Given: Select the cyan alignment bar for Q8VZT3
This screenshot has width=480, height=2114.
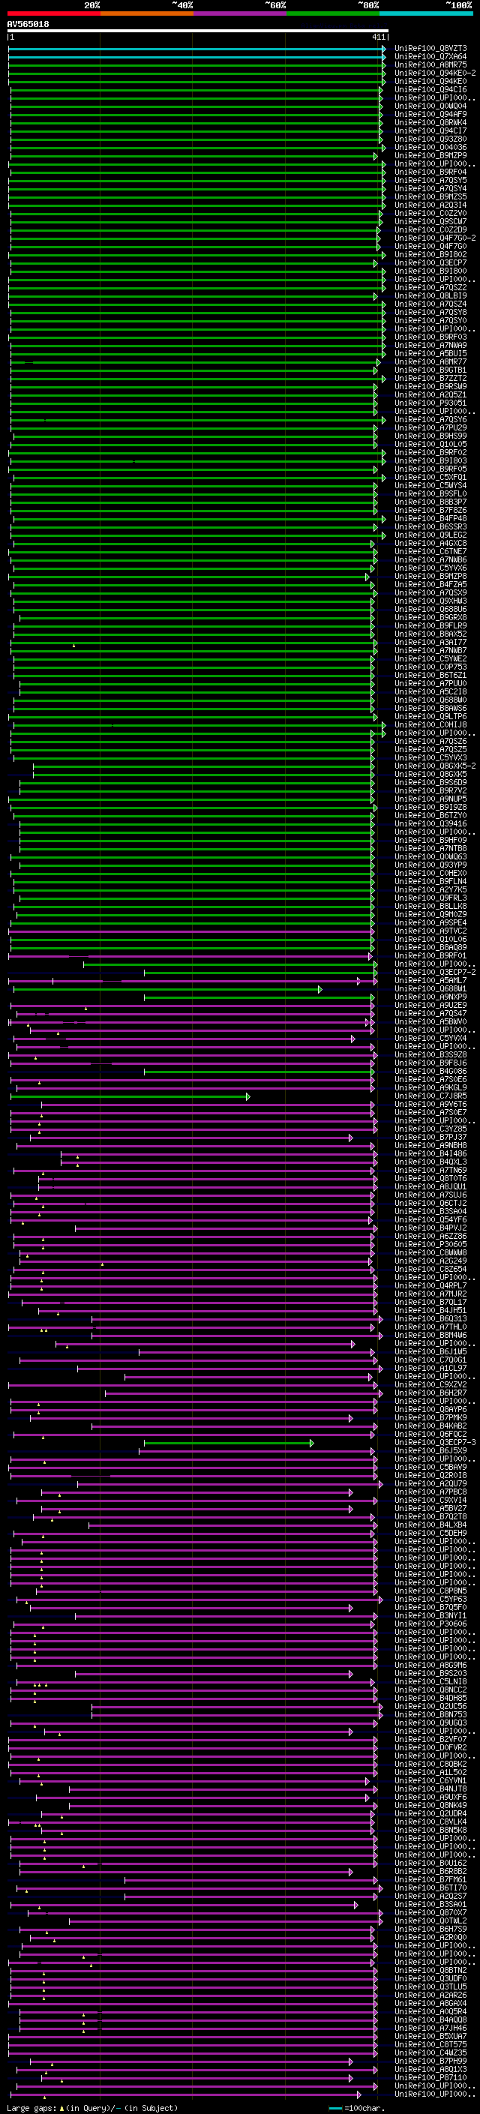Looking at the screenshot, I should click(197, 49).
